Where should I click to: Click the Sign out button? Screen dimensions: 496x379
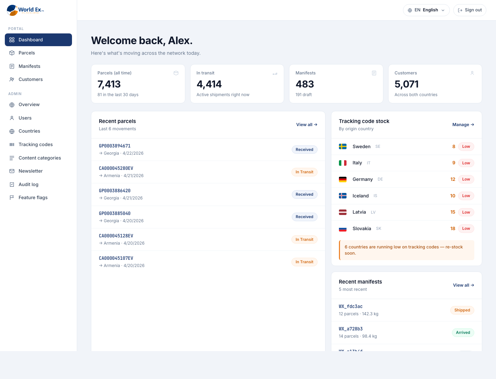(x=470, y=10)
